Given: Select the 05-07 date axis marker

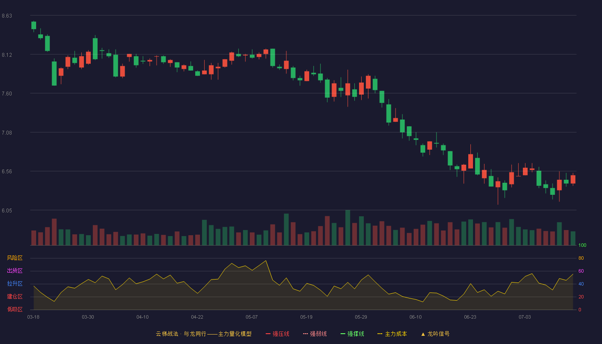Looking at the screenshot, I should 252,317.
